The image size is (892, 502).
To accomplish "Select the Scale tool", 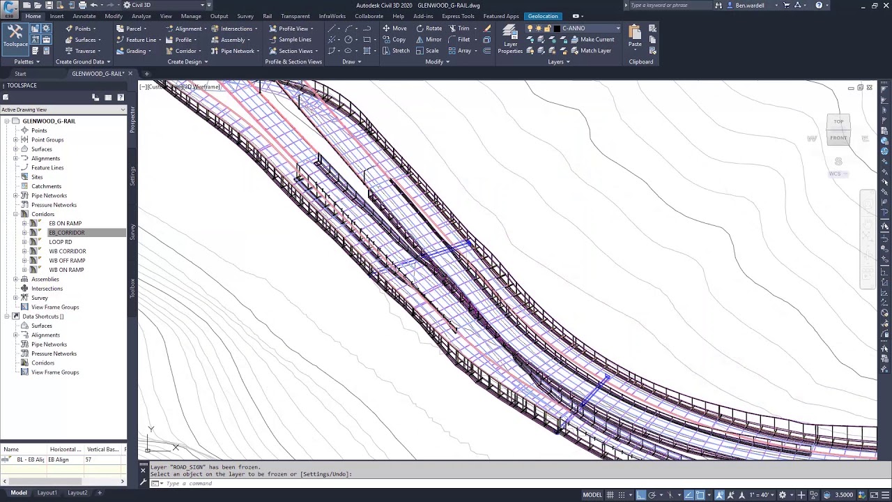I will (427, 51).
